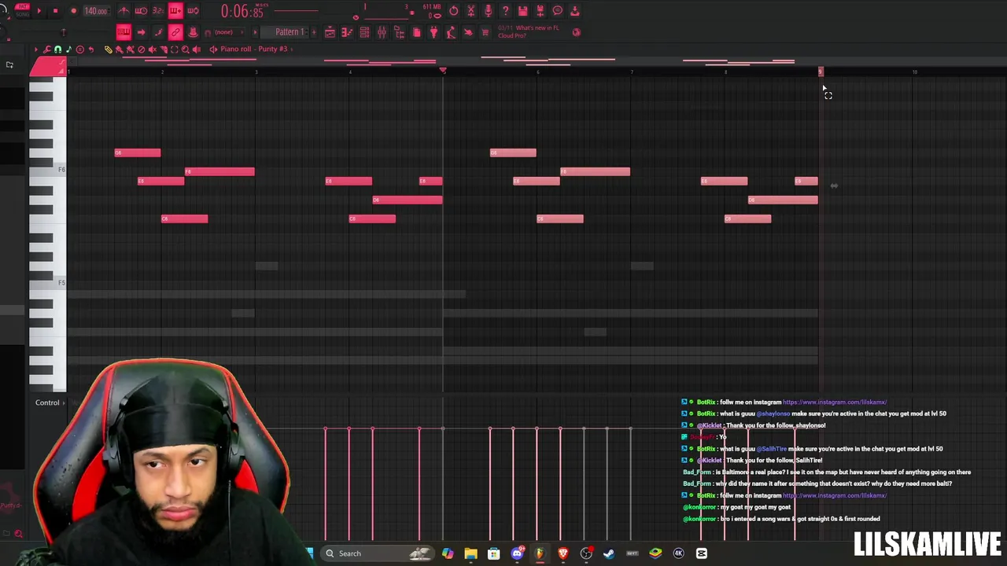
Task: Toggle the metronome
Action: point(124,11)
